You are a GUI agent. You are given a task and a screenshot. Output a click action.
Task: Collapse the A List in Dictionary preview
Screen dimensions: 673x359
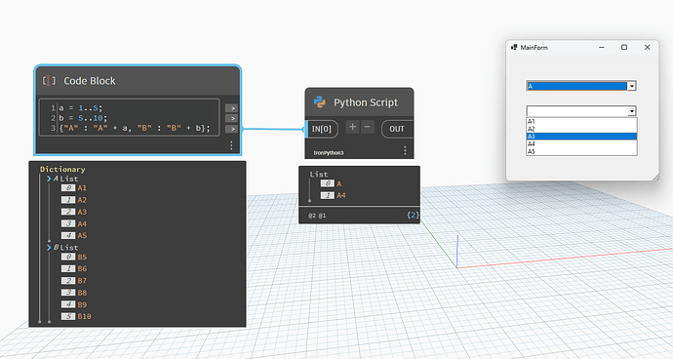[49, 179]
